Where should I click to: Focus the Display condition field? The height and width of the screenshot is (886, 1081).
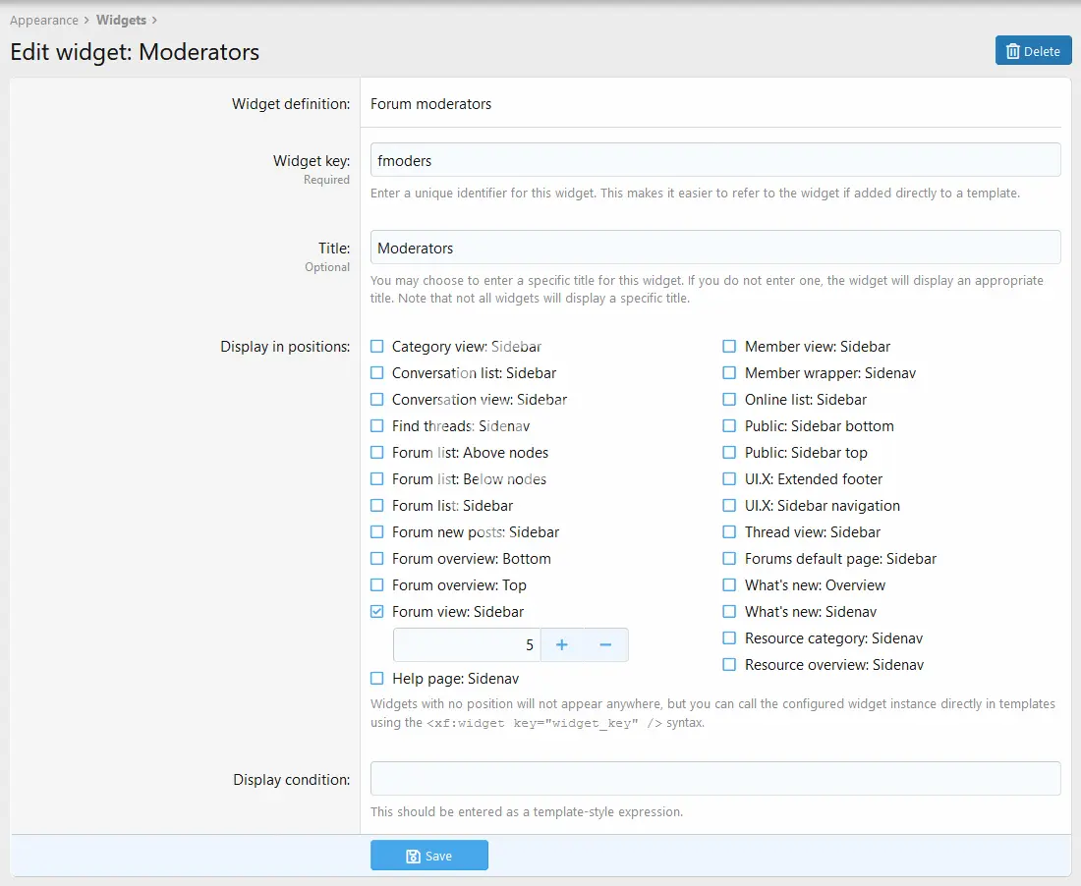click(x=714, y=779)
